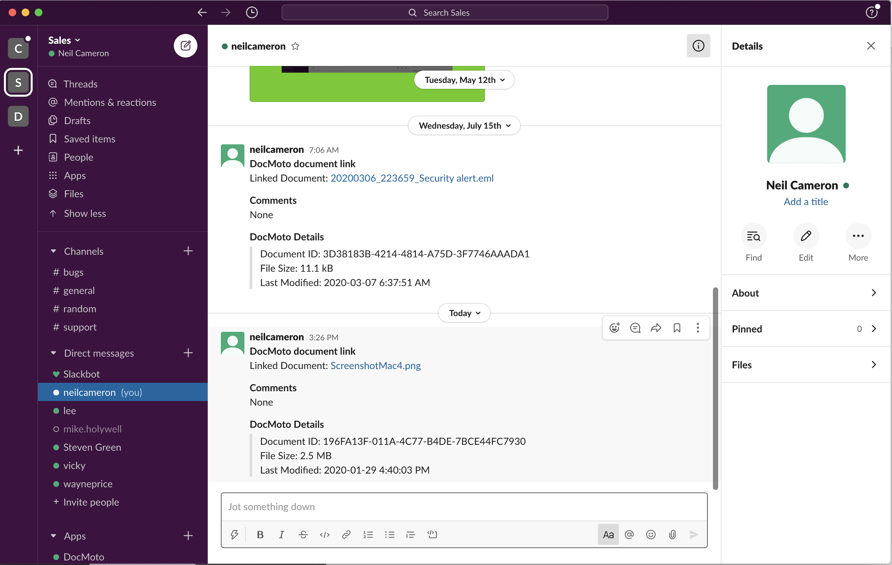Apply strikethrough formatting

pos(303,534)
